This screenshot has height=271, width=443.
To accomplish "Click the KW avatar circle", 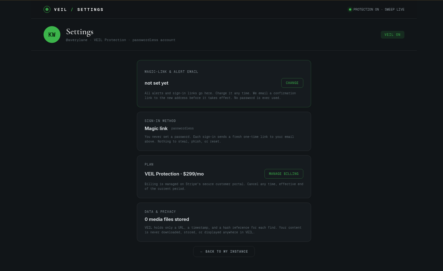I will point(52,35).
